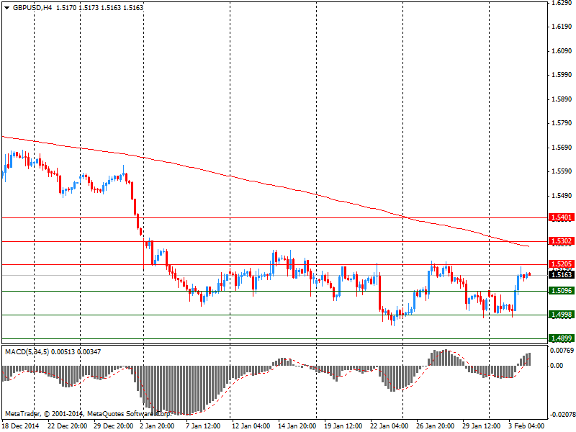
Task: Select the 1.5096 green support label
Action: 561,291
